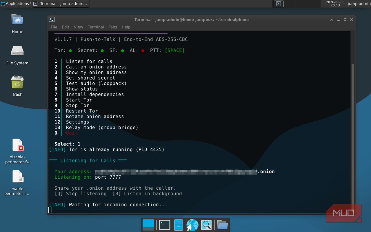The height and width of the screenshot is (232, 371).
Task: Click "Share your .onion address with the caller."
Action: point(115,188)
